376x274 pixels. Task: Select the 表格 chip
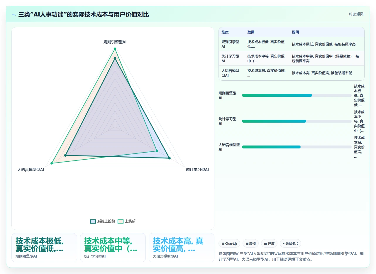250,243
